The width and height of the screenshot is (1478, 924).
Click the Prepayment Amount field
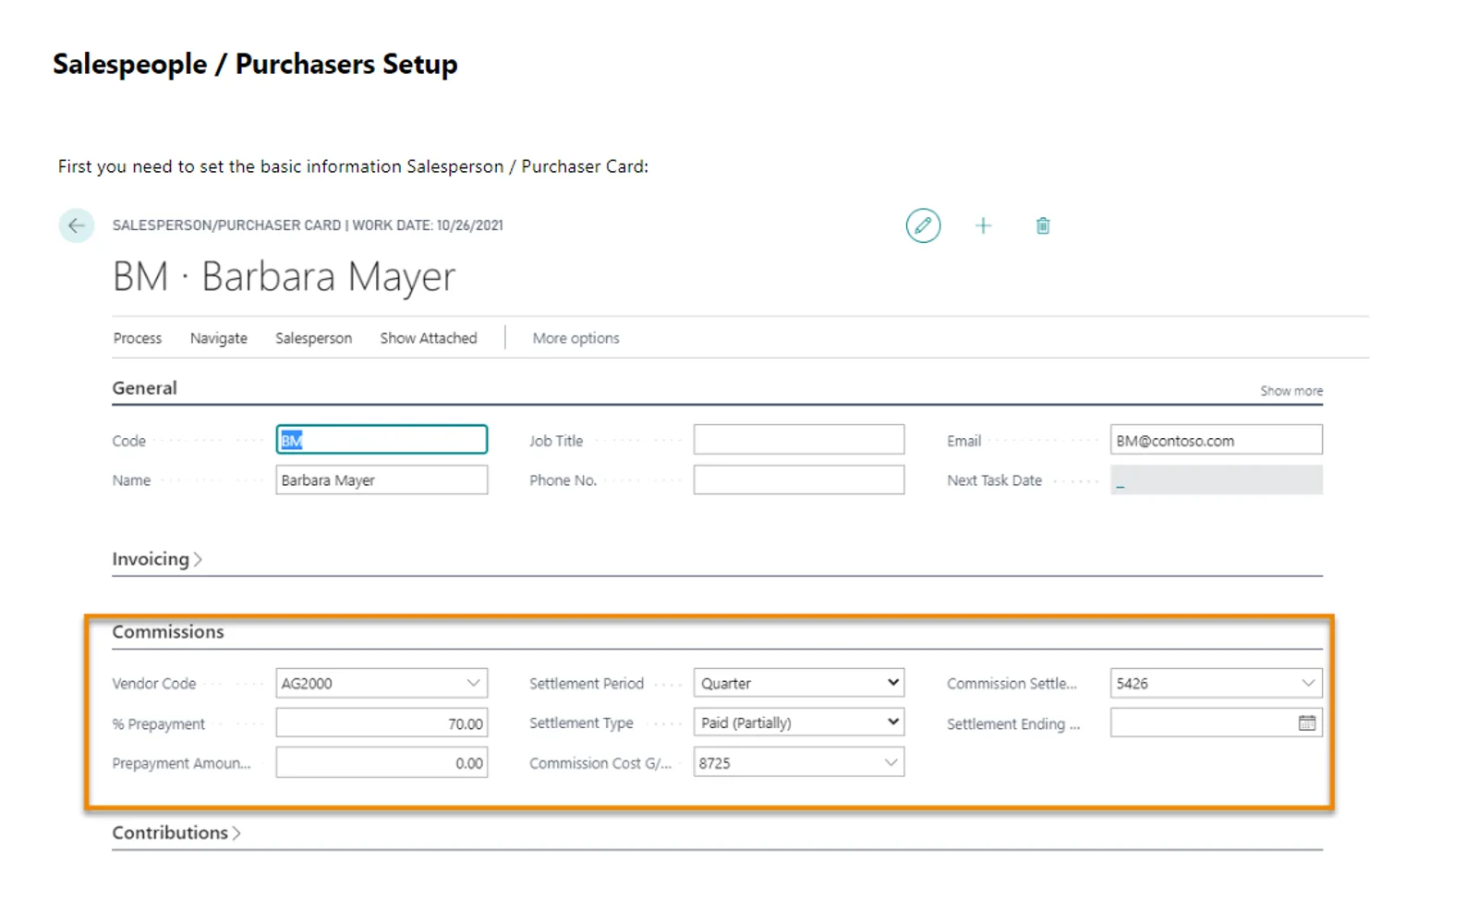pos(382,763)
